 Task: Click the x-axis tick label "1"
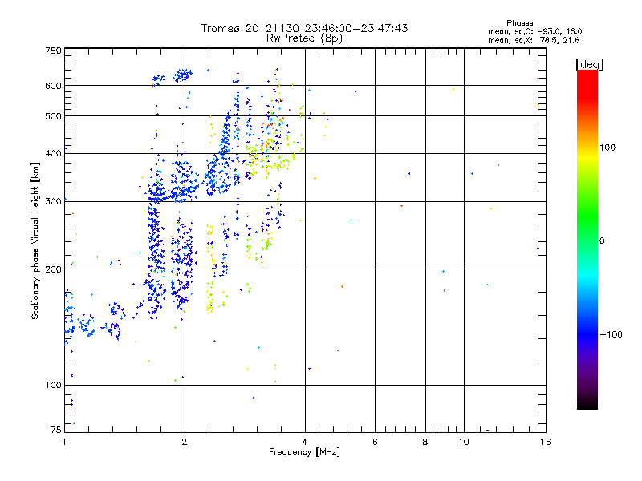pyautogui.click(x=64, y=442)
